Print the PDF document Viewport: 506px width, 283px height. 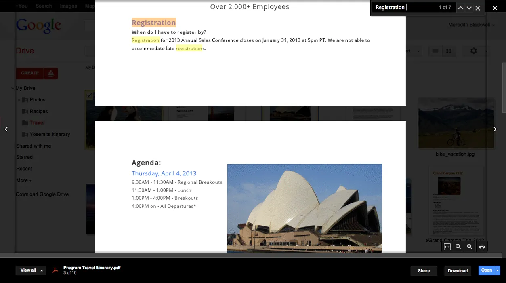coord(482,247)
